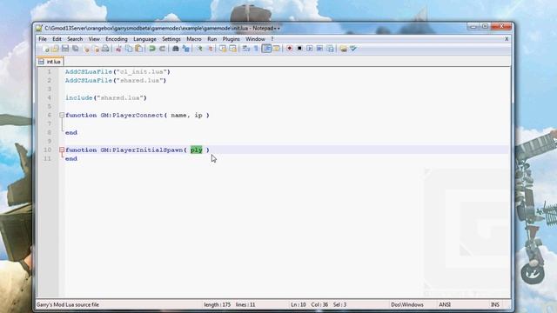The height and width of the screenshot is (313, 557).
Task: Click the GM:PlayerConnect function name
Action: 131,115
